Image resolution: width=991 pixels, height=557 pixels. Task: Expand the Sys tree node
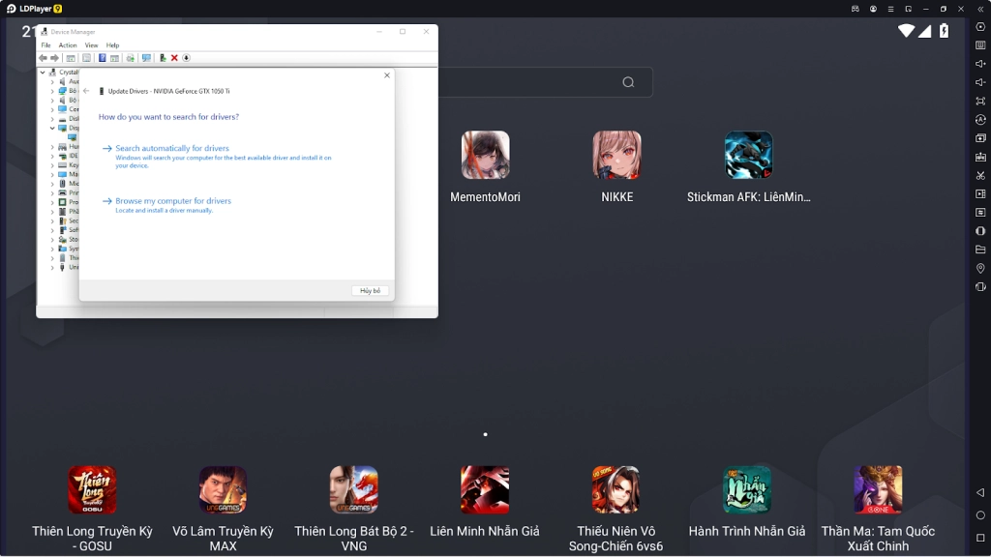coord(52,249)
